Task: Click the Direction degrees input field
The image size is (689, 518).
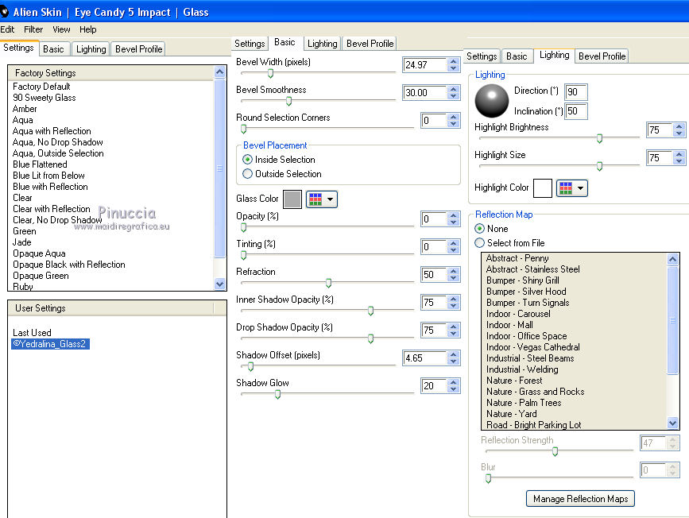Action: (575, 92)
